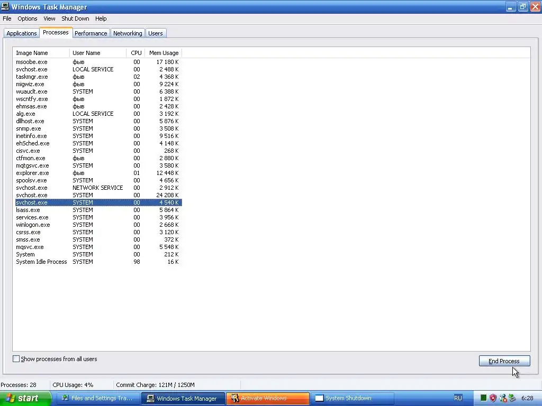Click Commit Charge status bar entry

155,385
